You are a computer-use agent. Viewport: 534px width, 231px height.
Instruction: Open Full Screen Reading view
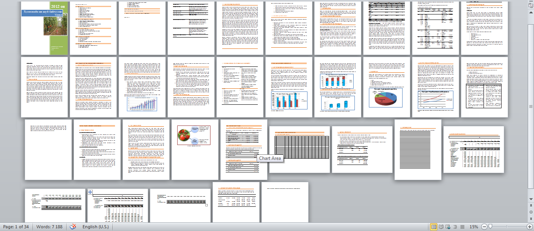pyautogui.click(x=441, y=227)
